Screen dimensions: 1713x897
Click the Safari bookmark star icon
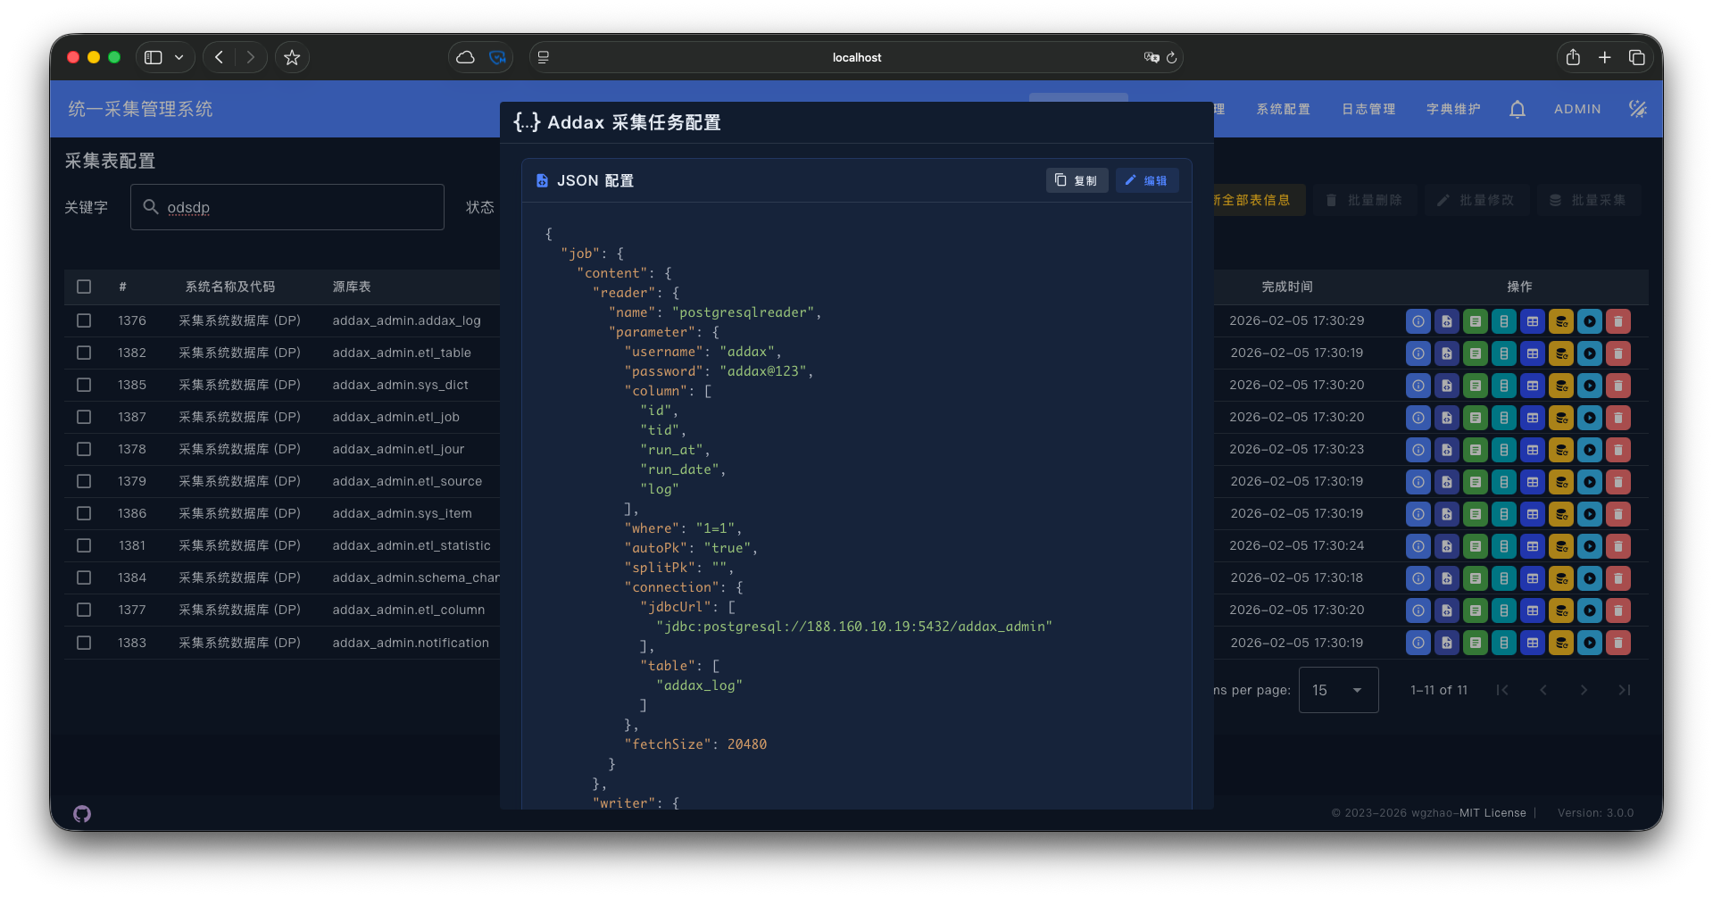click(x=292, y=57)
